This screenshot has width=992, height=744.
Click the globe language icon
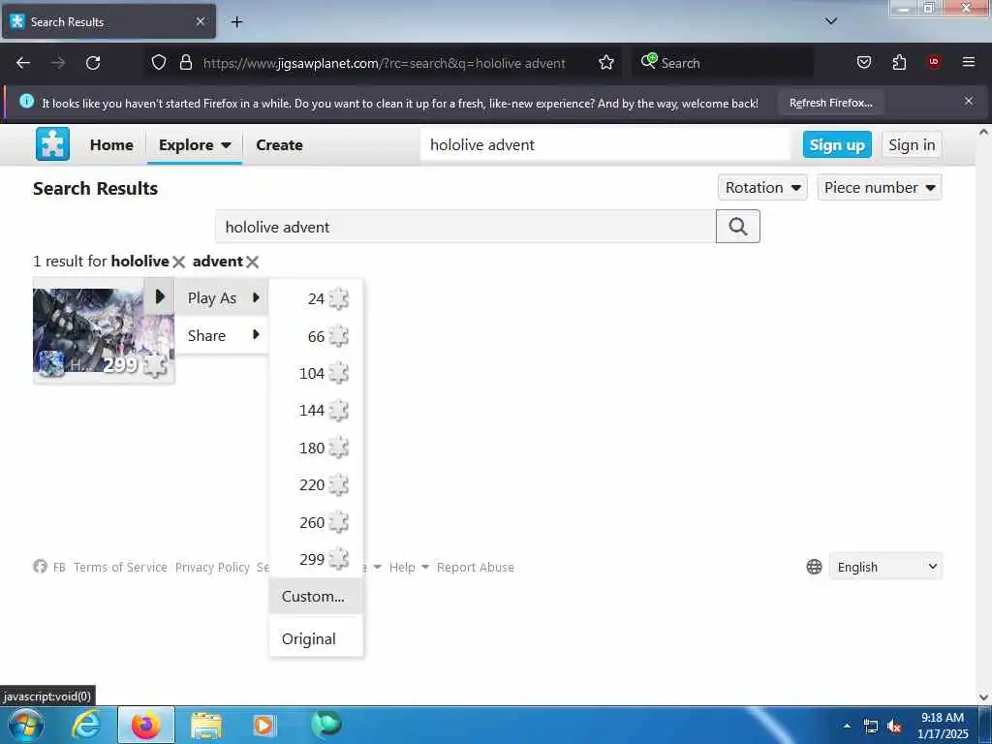814,567
